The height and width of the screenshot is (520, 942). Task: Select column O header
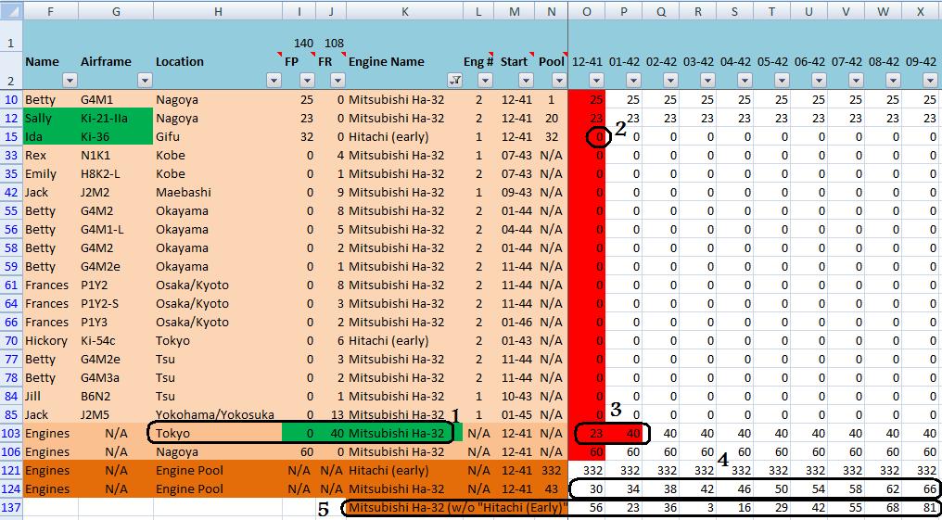click(x=586, y=11)
